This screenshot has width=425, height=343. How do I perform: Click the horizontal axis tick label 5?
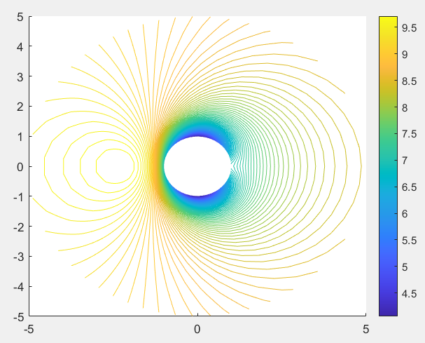(365, 328)
